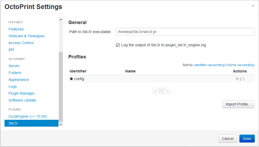Screen dimensions: 259x147
Task: Open the Plugin Manager
Action: click(22, 93)
